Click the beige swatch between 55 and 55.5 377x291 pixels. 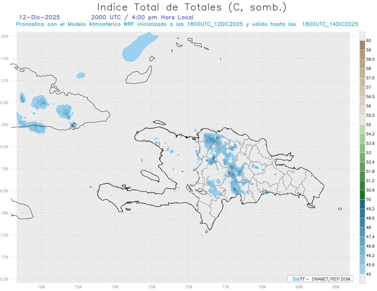point(362,120)
